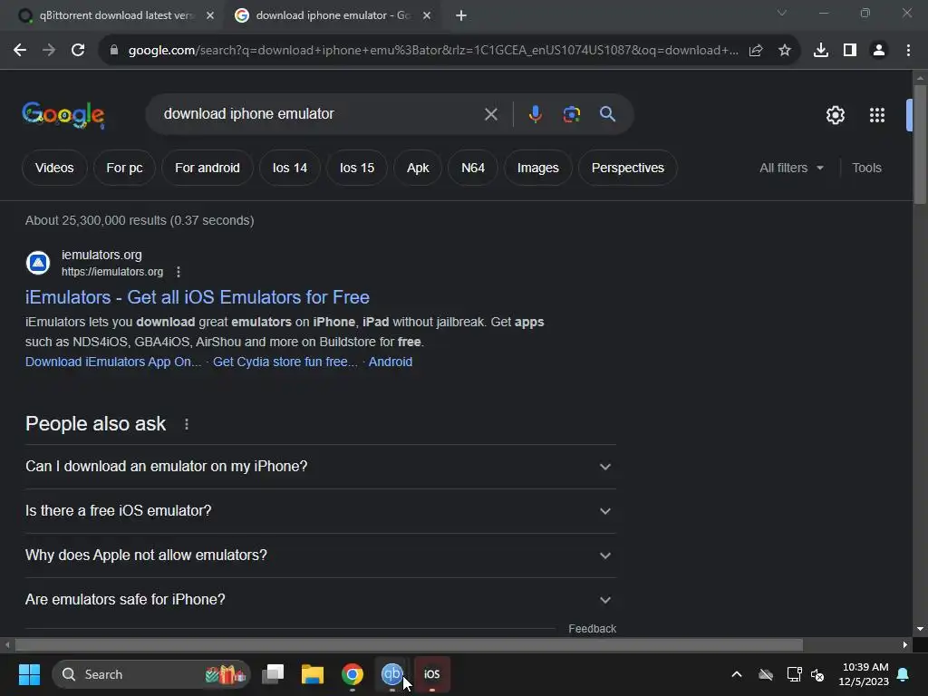Screen dimensions: 928x696
Task: Switch to Chrome in the taskbar
Action: click(x=353, y=674)
